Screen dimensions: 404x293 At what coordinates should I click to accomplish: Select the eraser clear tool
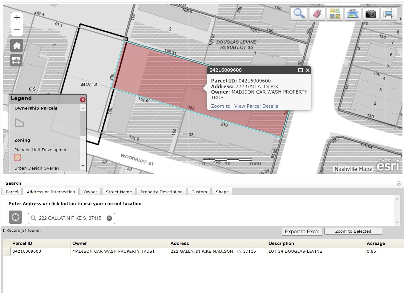coord(317,14)
